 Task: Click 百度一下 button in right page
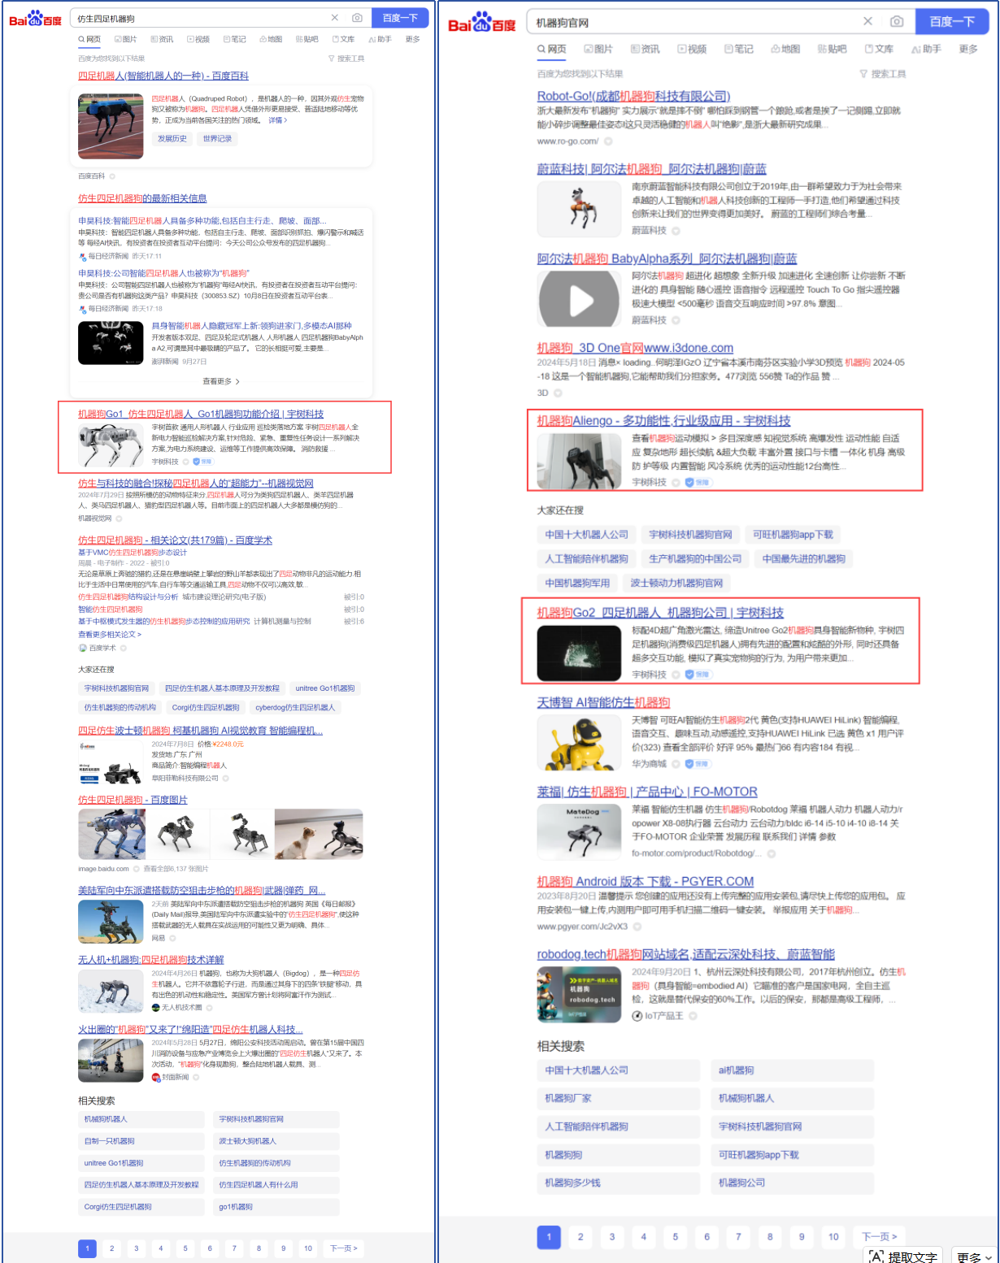pyautogui.click(x=952, y=22)
